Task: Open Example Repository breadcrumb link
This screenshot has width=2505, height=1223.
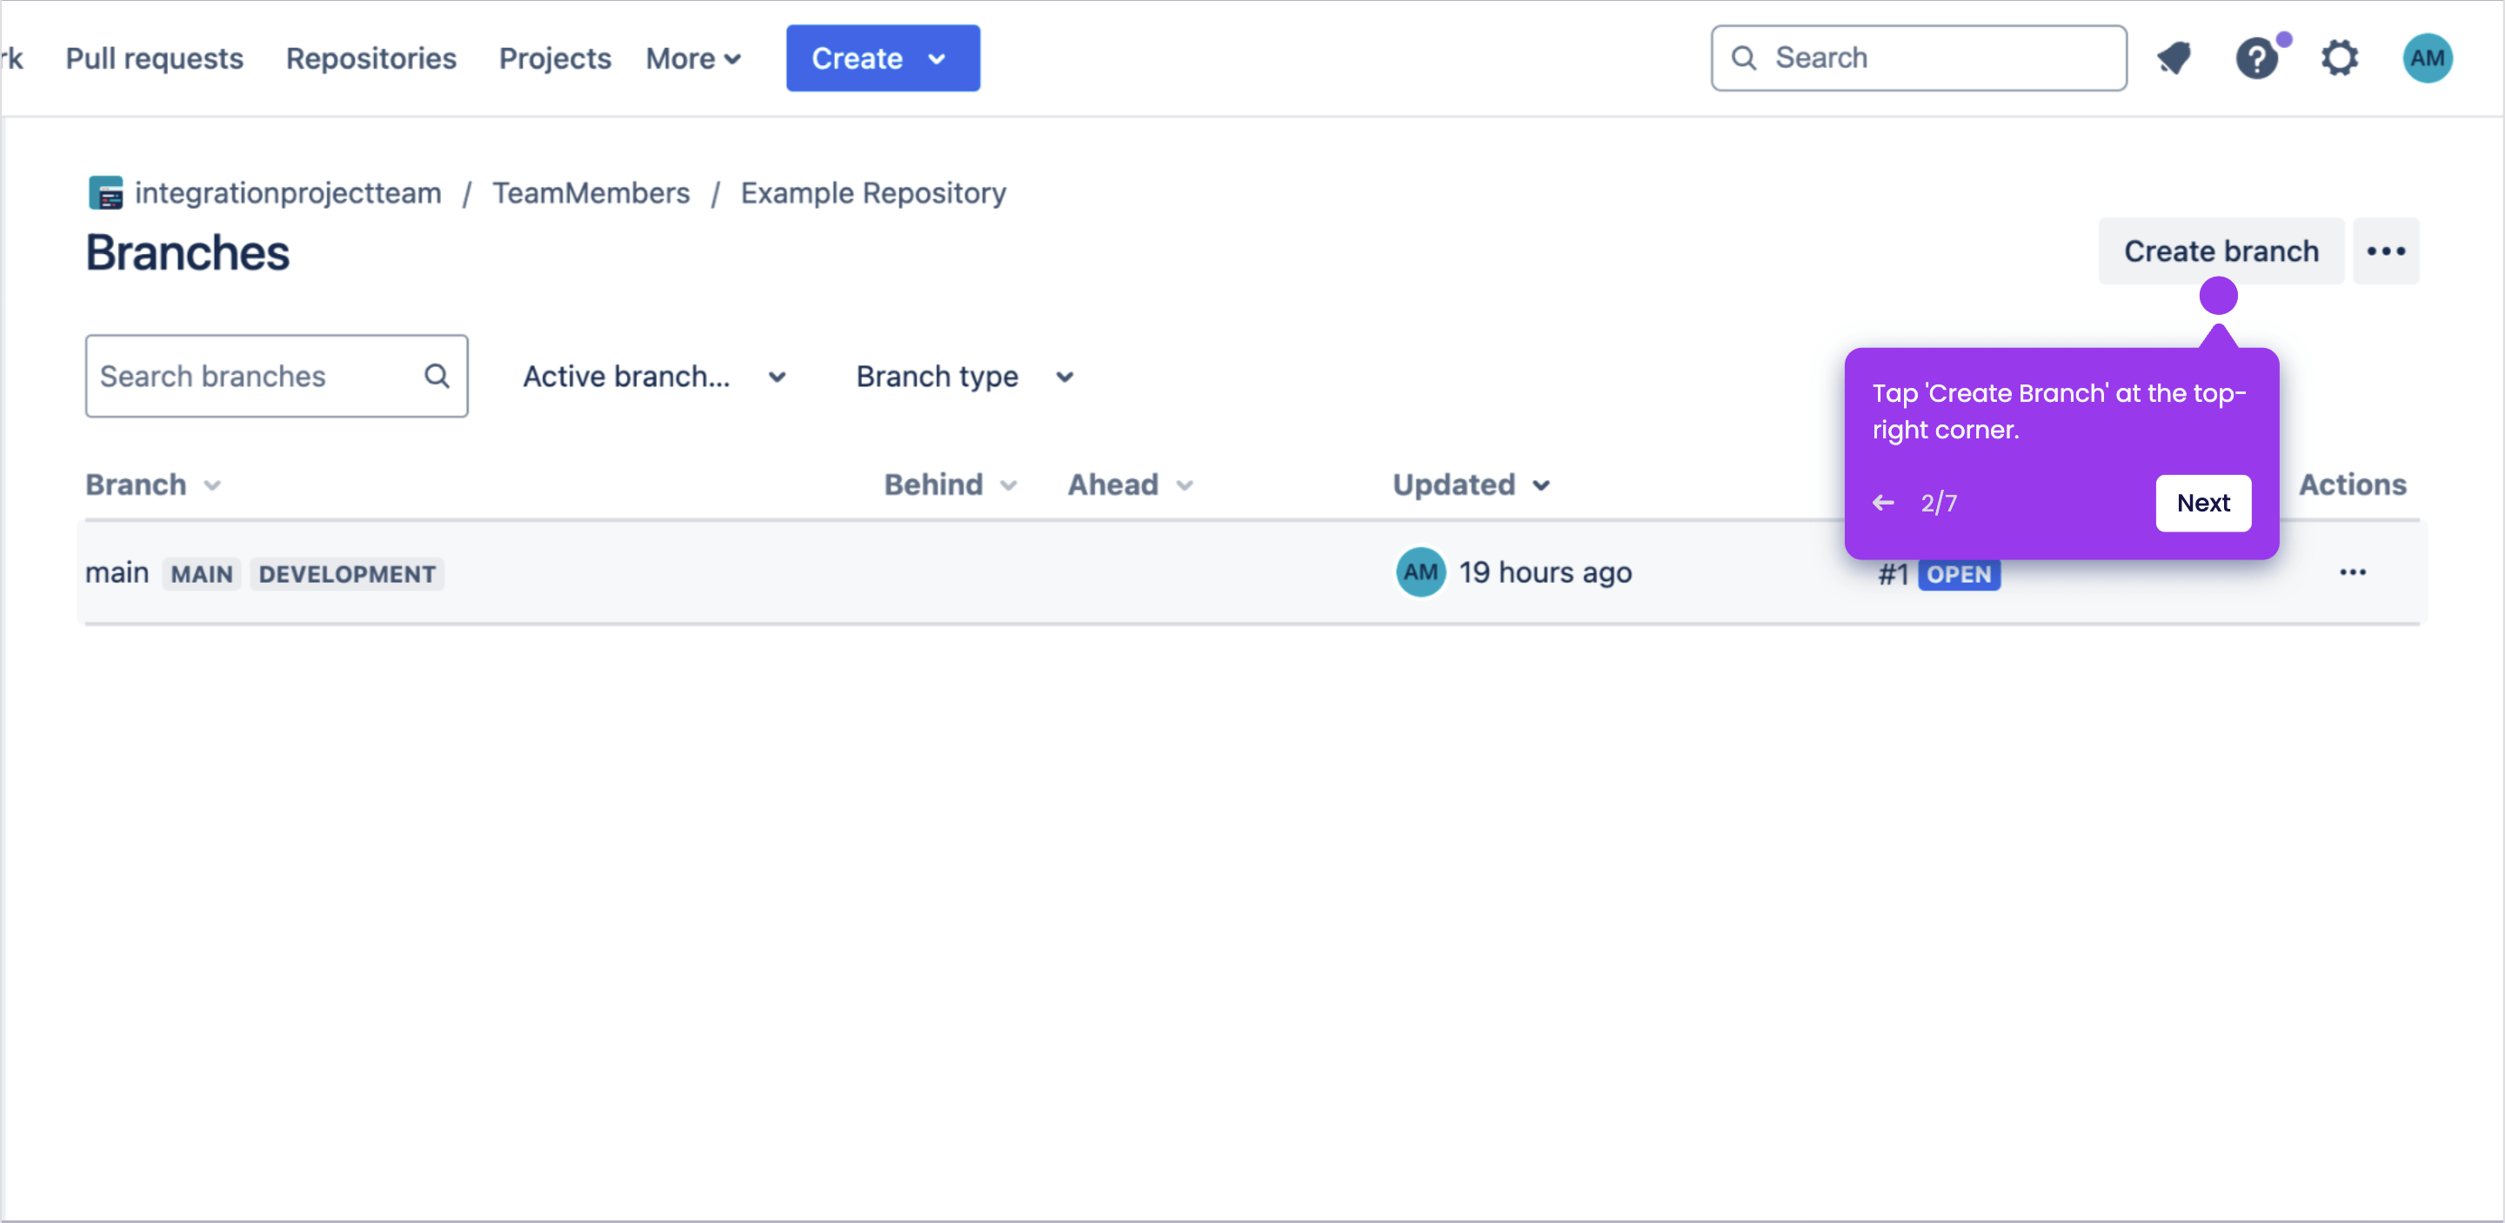Action: [872, 192]
